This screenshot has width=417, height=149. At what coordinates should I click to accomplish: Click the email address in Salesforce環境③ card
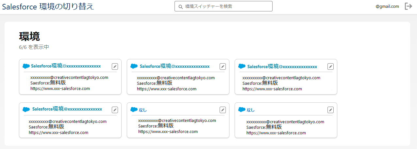[x=281, y=78]
